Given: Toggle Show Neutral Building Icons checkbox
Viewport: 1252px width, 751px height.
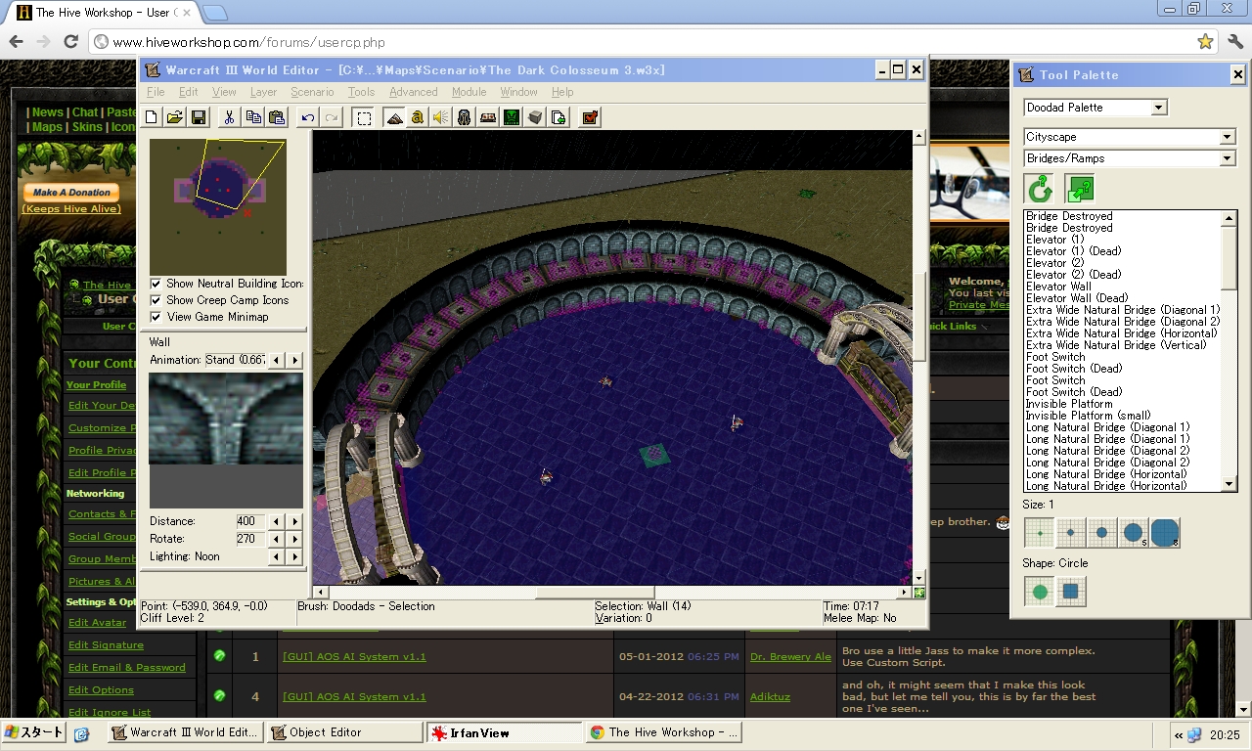Looking at the screenshot, I should tap(156, 284).
